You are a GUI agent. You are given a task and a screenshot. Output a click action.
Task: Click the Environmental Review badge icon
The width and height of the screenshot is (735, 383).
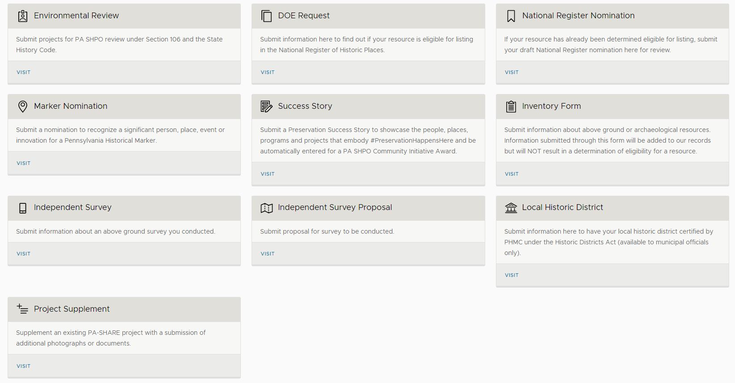[x=22, y=16]
